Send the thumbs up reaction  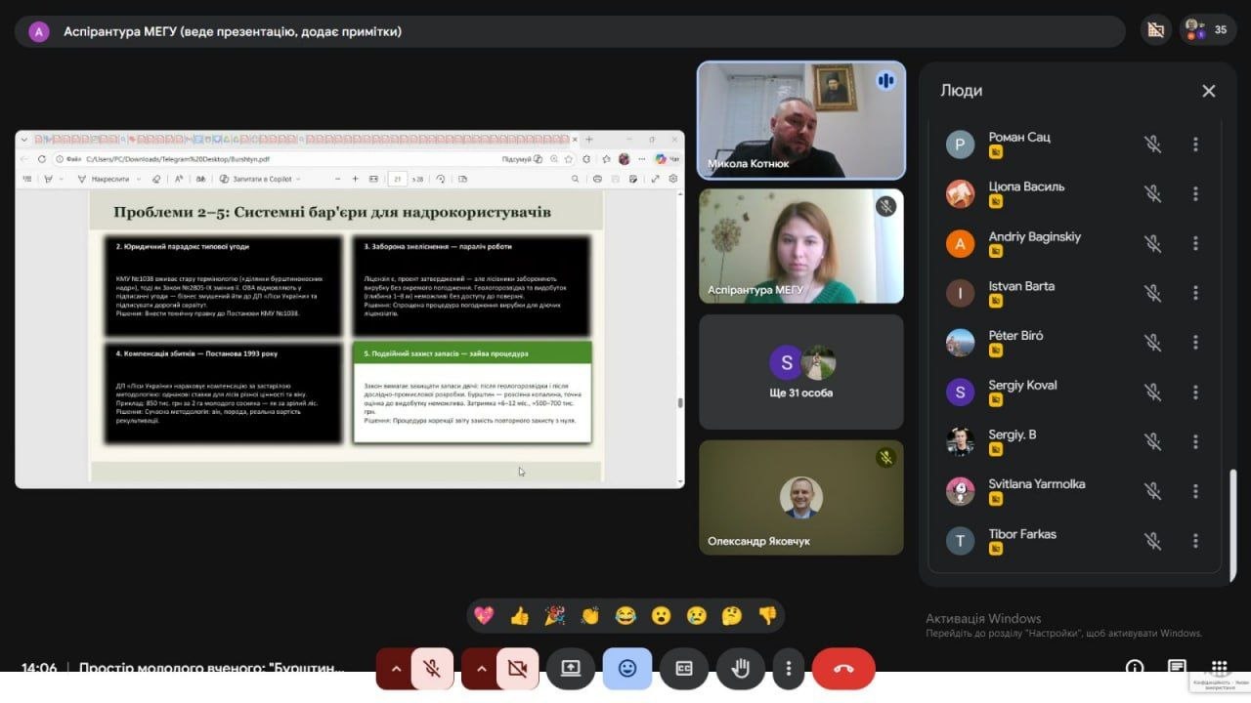pos(519,615)
